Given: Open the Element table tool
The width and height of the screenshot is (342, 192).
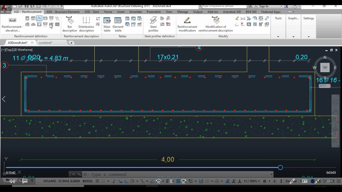Looking at the screenshot, I should (x=118, y=25).
